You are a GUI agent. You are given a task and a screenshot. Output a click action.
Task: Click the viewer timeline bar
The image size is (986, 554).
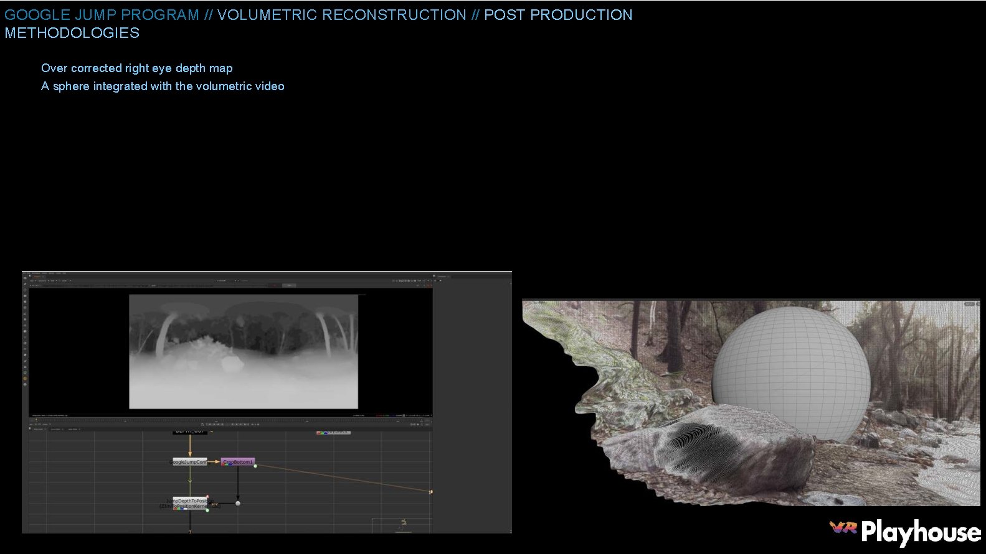pyautogui.click(x=230, y=420)
